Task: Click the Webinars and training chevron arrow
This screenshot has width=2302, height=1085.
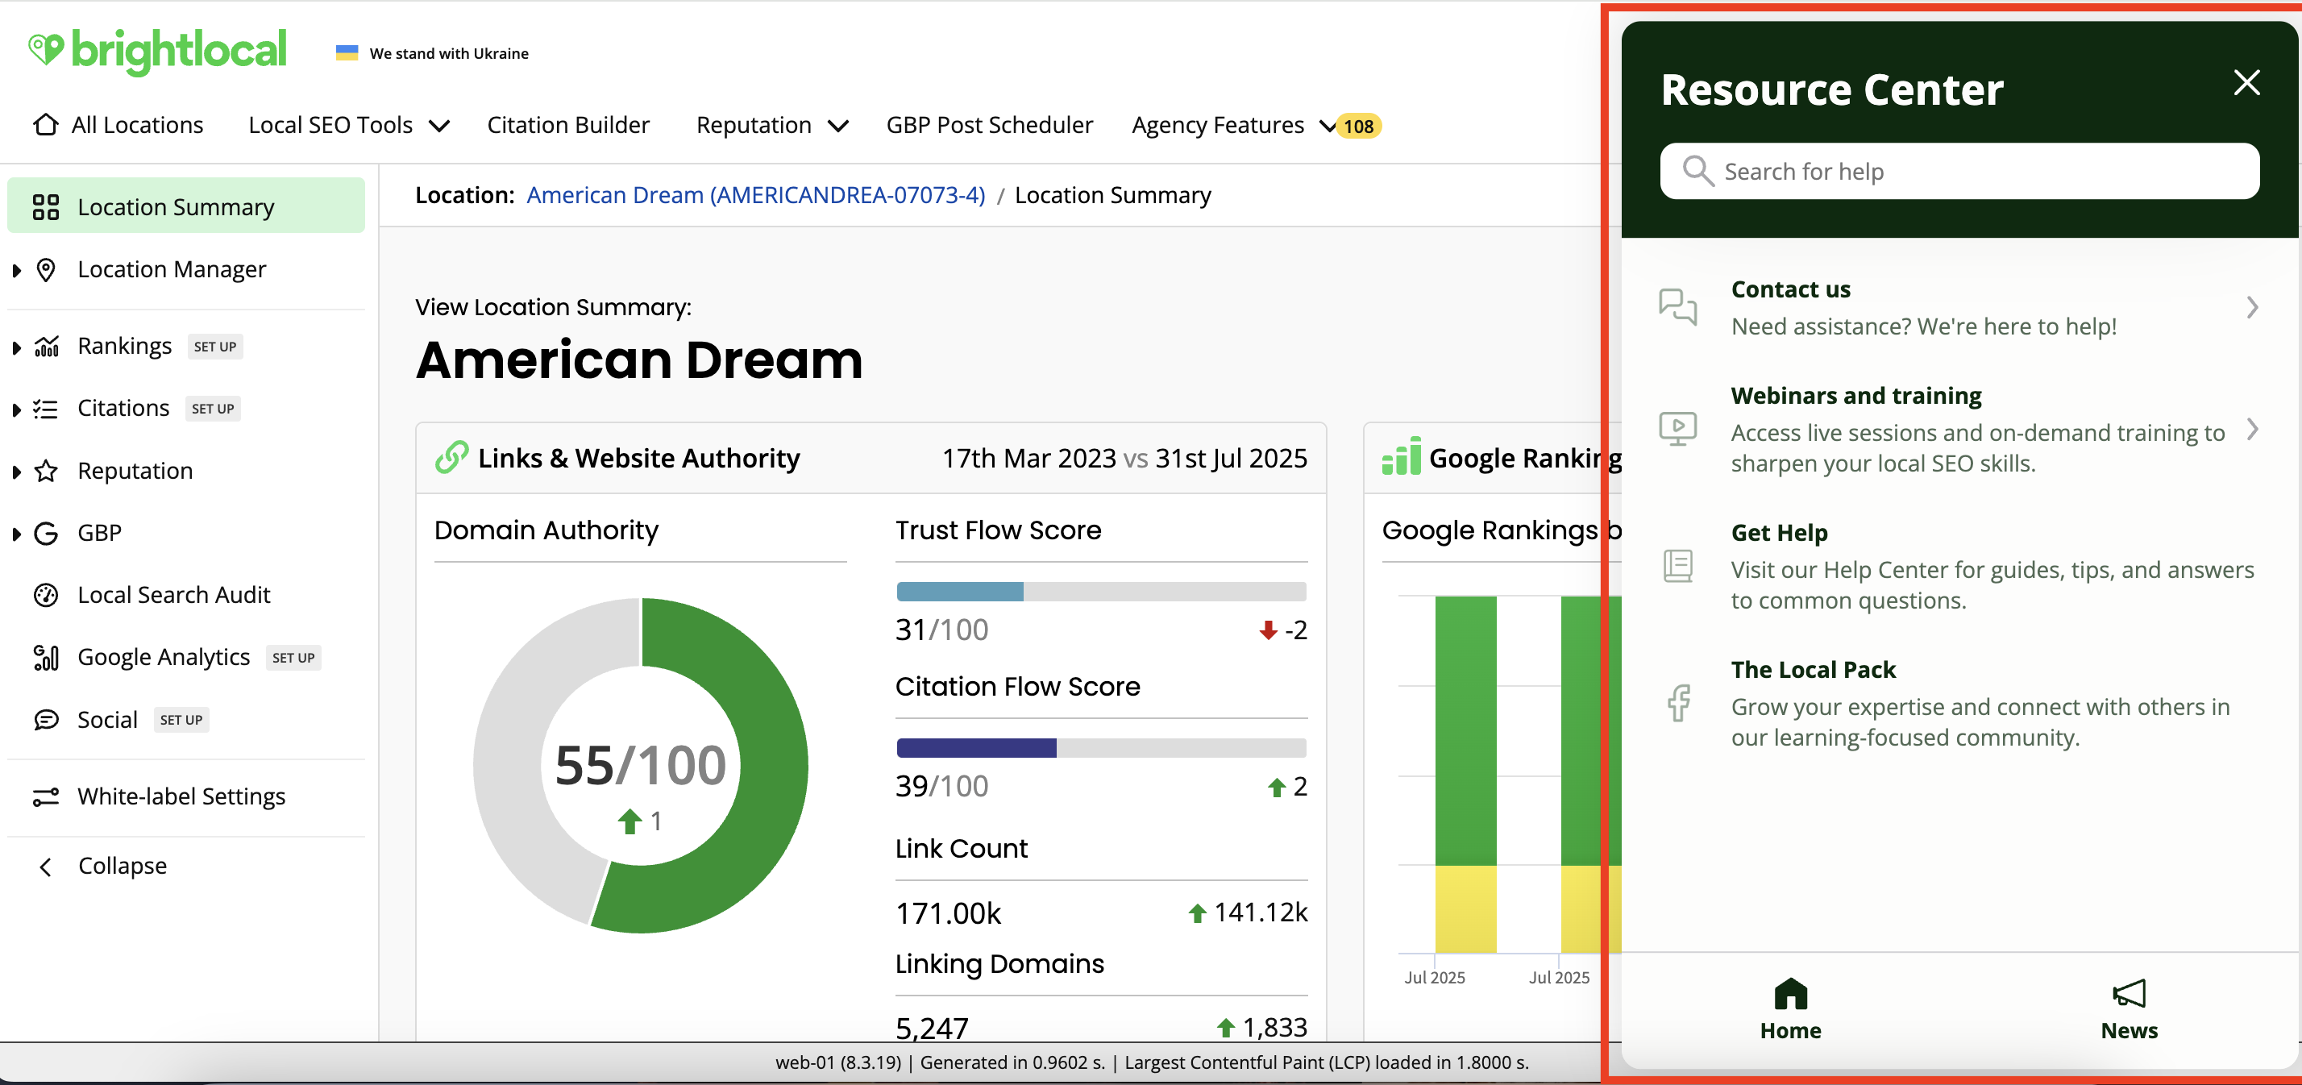Action: [2252, 429]
